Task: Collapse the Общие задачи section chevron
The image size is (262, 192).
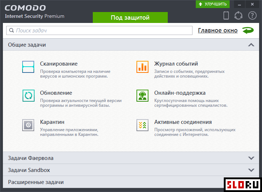Action: tap(251, 45)
